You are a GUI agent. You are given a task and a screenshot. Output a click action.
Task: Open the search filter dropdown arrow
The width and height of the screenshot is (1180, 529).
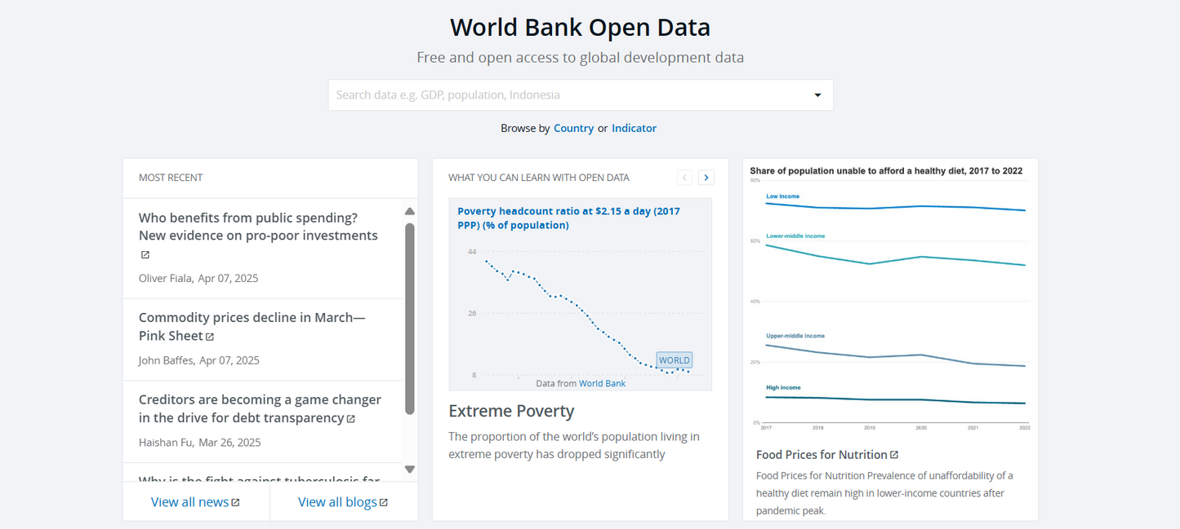[x=817, y=95]
